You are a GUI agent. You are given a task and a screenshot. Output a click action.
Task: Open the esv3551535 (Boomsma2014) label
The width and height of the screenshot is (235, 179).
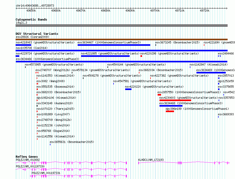point(55,87)
